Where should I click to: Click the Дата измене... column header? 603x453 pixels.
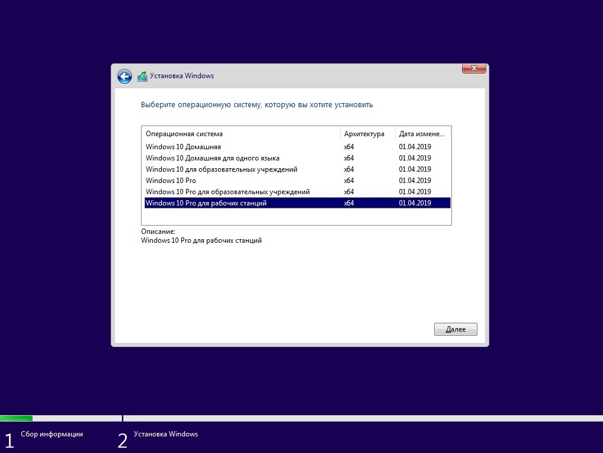click(422, 134)
